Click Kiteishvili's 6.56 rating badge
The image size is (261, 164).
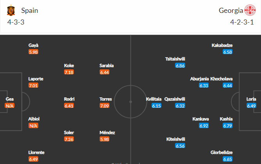pos(180,146)
